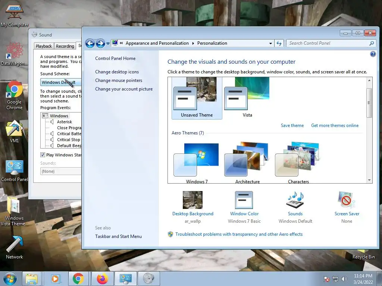This screenshot has width=382, height=286.
Task: Select Critical Stop in Program Events
Action: [x=69, y=140]
